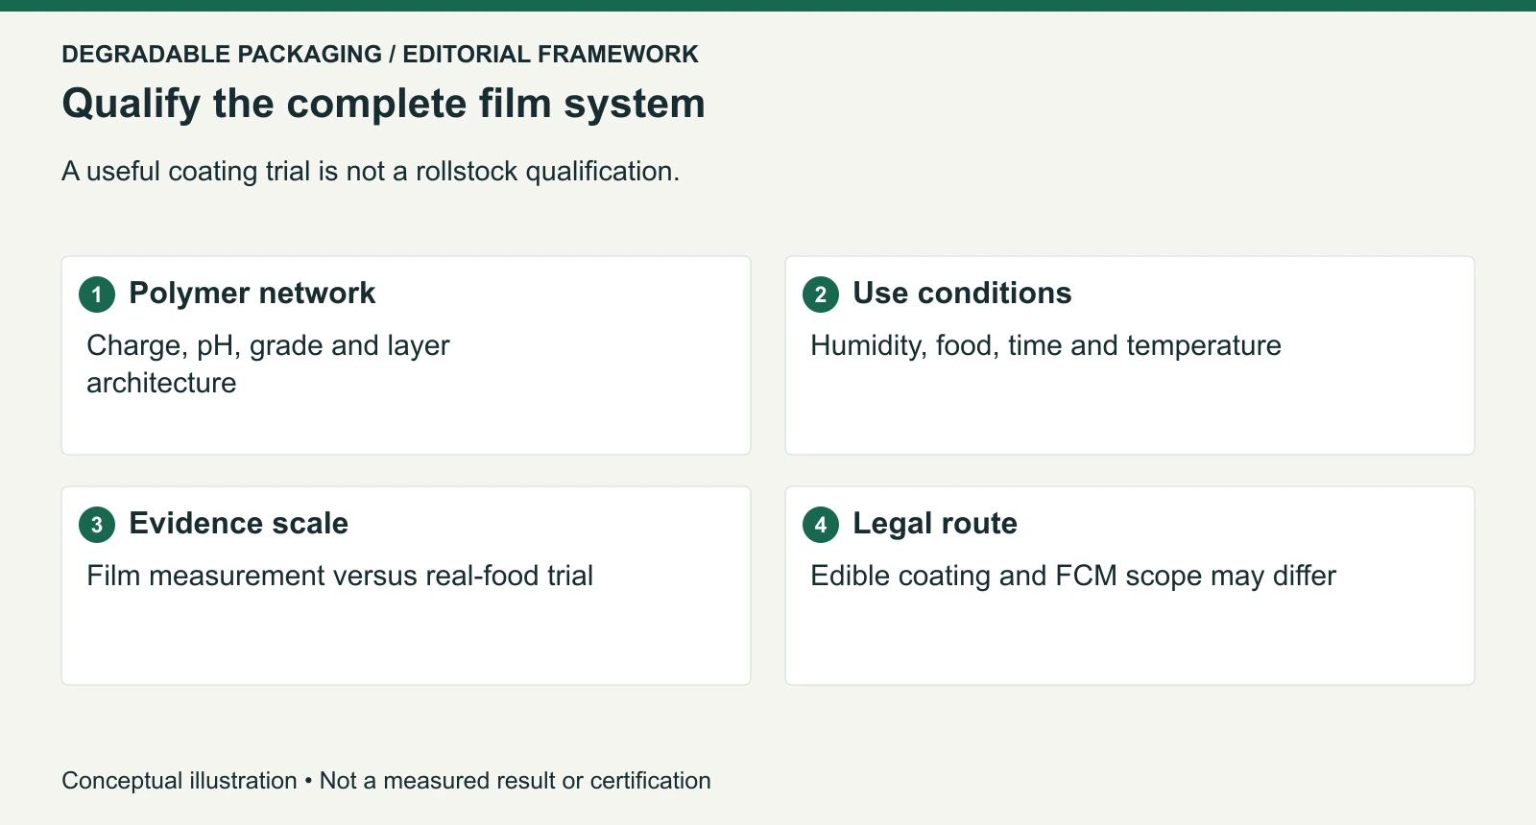
Task: Click the "Conceptual illustration" footer note
Action: click(x=386, y=781)
